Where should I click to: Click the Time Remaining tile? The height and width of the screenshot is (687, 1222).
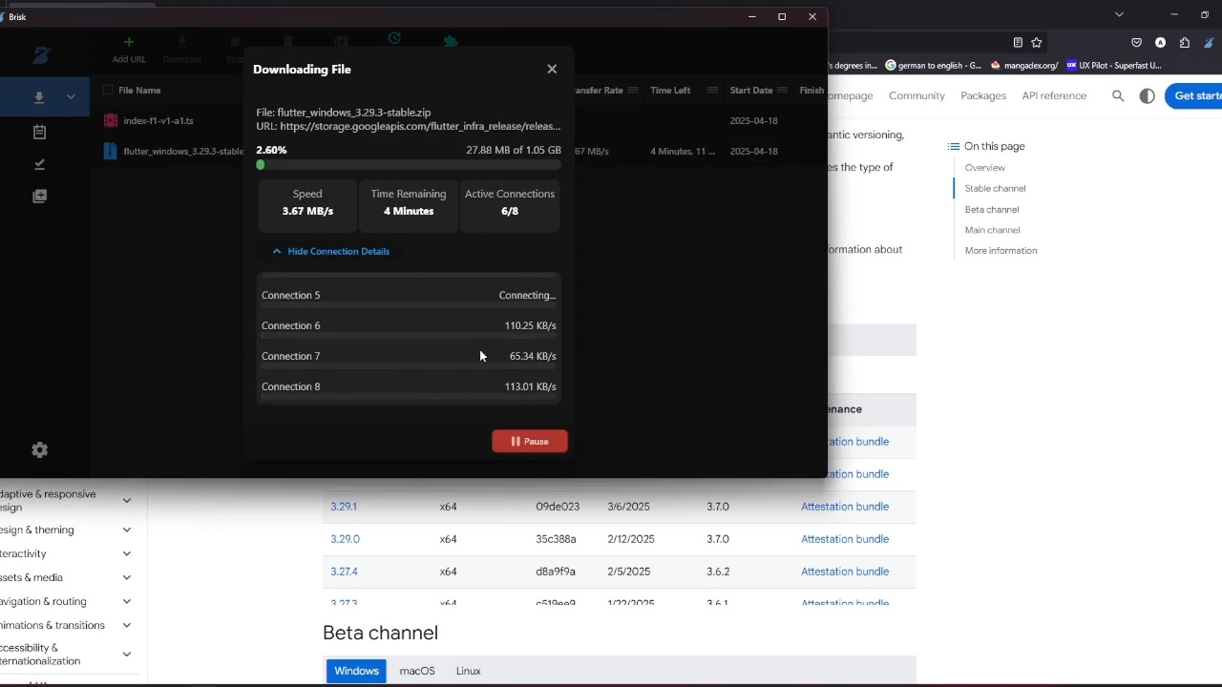[x=409, y=205]
